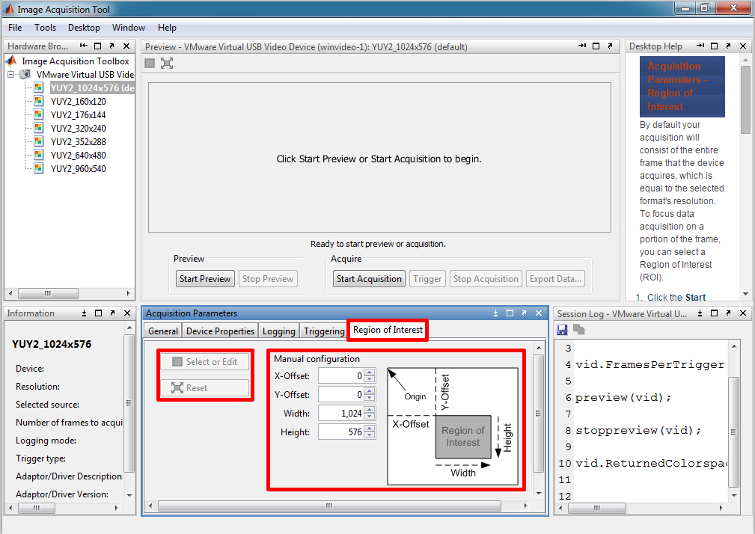Click the Stop Preview button

click(x=268, y=278)
